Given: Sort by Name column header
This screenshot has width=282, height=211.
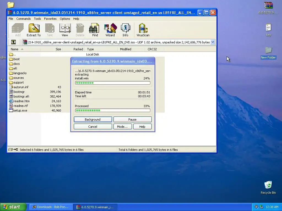Looking at the screenshot, I should point(24,49).
